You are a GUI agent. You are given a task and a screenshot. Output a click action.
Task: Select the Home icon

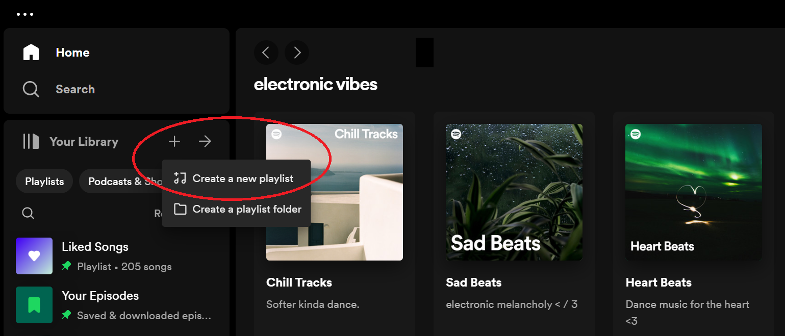(31, 52)
